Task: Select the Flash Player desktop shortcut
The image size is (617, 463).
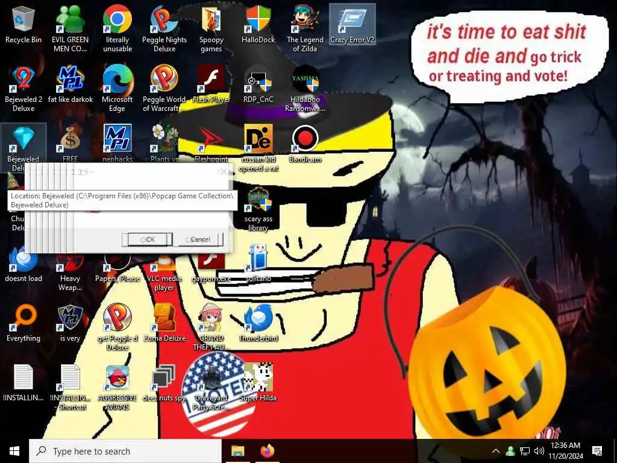Action: point(211,84)
